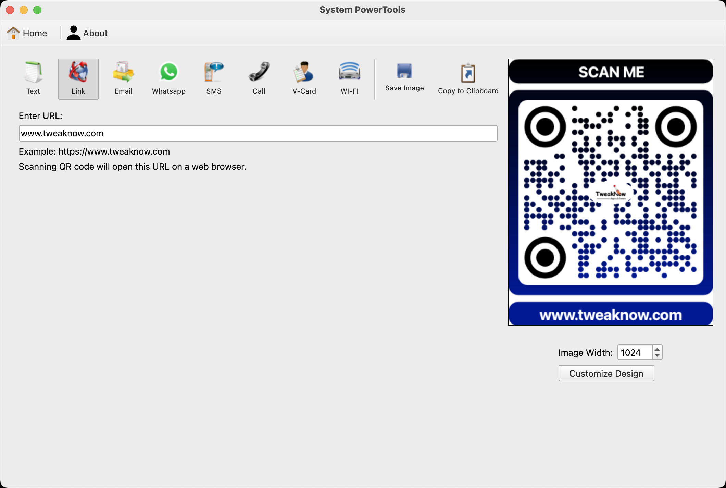Minimize the window with yellow button
726x488 pixels.
[24, 10]
